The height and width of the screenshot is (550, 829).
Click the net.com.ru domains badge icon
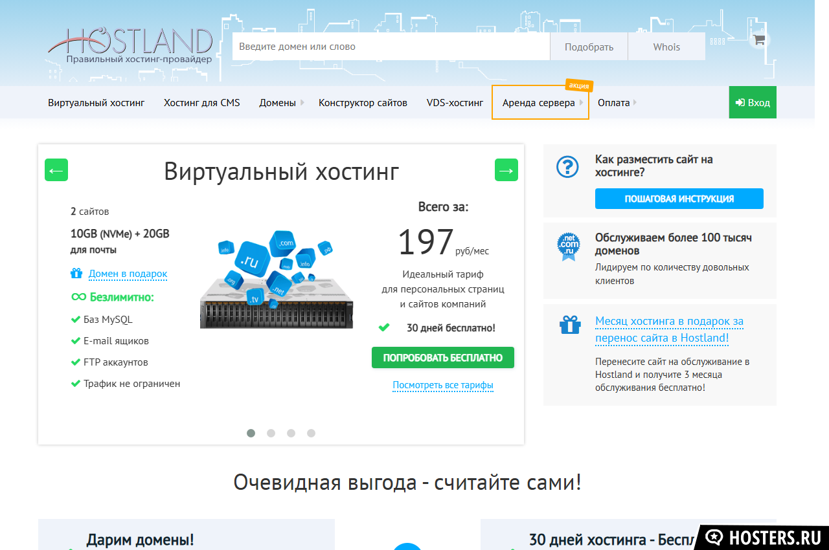pyautogui.click(x=568, y=247)
